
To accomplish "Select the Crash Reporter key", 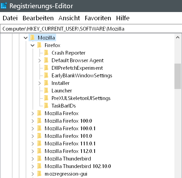I will 68,53.
